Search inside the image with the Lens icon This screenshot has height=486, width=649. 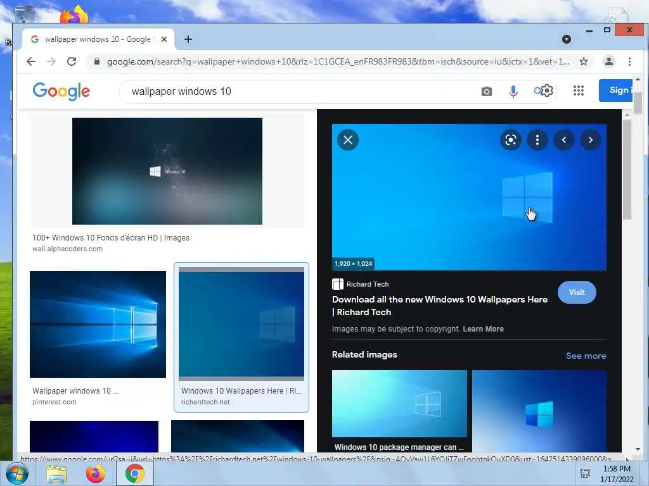pyautogui.click(x=511, y=140)
